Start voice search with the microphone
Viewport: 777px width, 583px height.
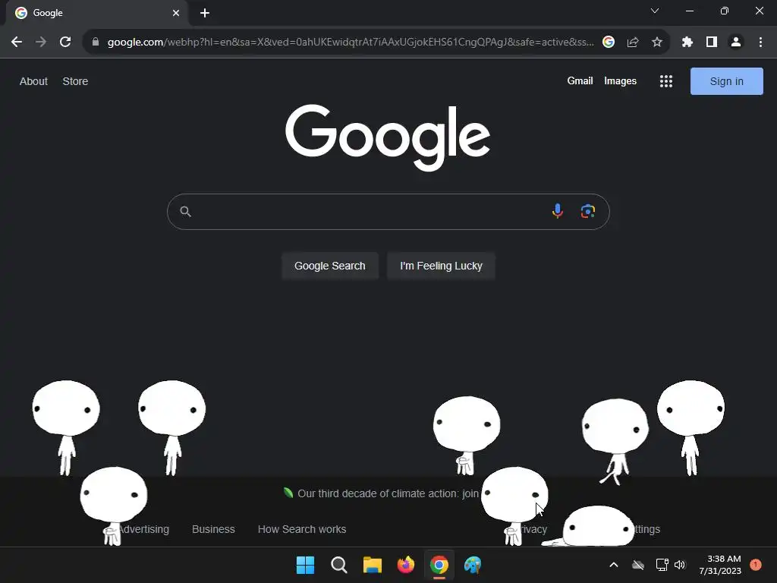[x=558, y=211]
